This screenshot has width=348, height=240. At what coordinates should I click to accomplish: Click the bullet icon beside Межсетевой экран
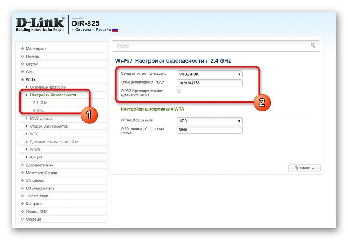click(x=22, y=173)
